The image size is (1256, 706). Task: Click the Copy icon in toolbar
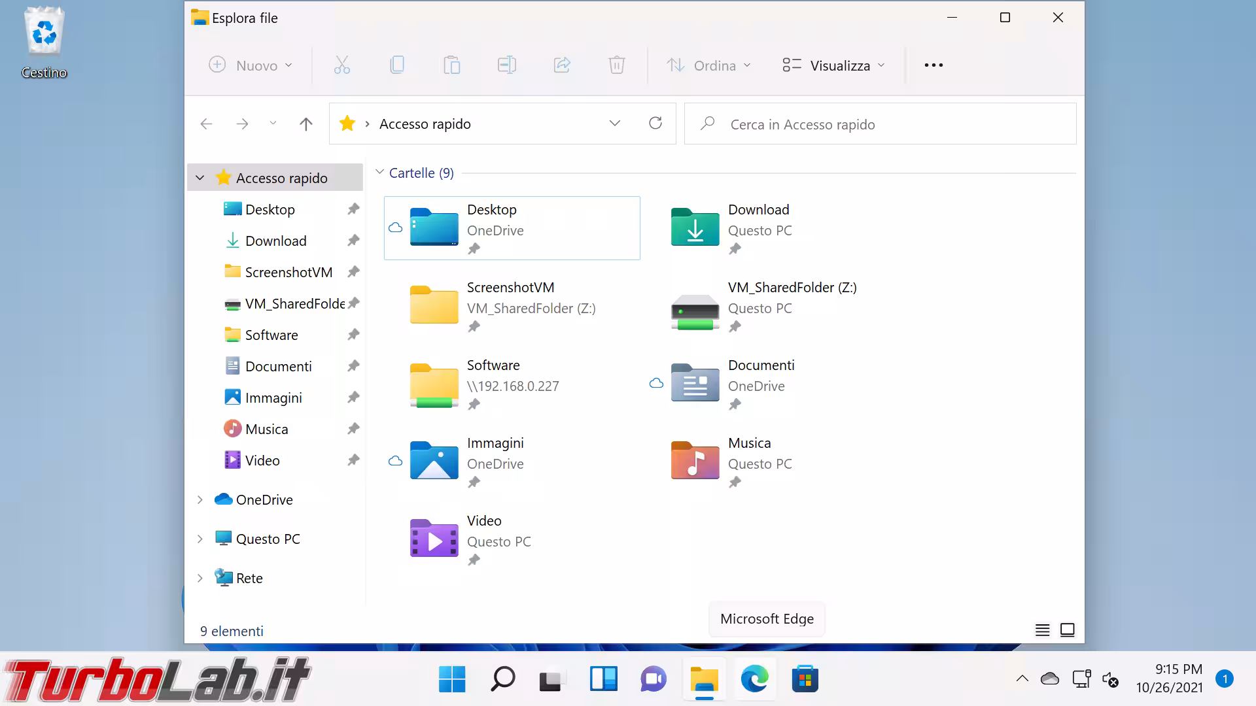point(396,65)
